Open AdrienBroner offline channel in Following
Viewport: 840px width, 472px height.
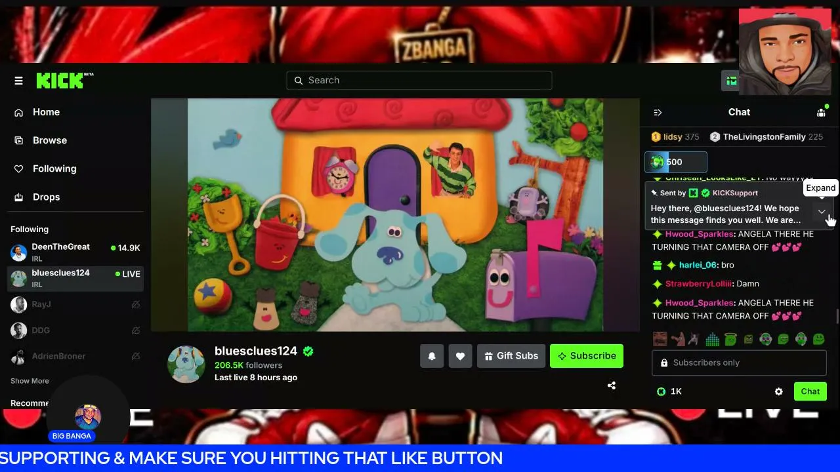[75, 356]
